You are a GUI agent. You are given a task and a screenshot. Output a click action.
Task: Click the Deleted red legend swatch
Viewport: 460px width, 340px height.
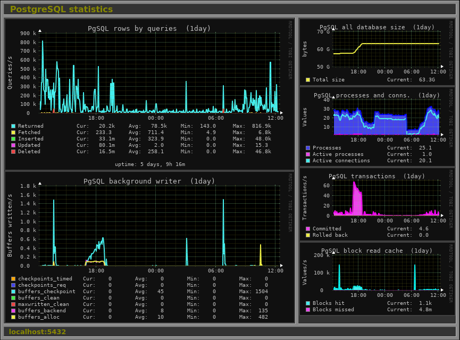pos(13,152)
